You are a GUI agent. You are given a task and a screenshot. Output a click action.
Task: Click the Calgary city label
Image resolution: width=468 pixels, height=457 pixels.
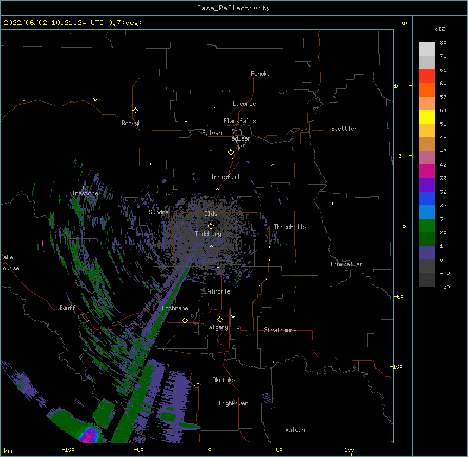coord(217,327)
